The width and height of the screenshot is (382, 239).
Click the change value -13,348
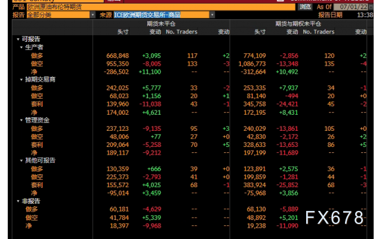click(287, 64)
